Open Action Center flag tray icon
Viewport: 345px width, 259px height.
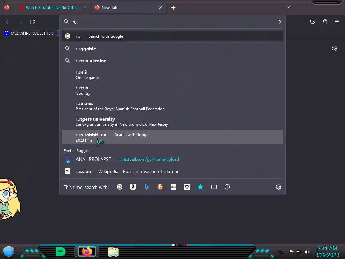[291, 252]
